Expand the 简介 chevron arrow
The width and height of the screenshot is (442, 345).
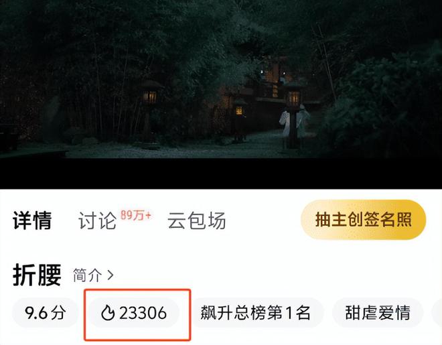click(x=110, y=275)
